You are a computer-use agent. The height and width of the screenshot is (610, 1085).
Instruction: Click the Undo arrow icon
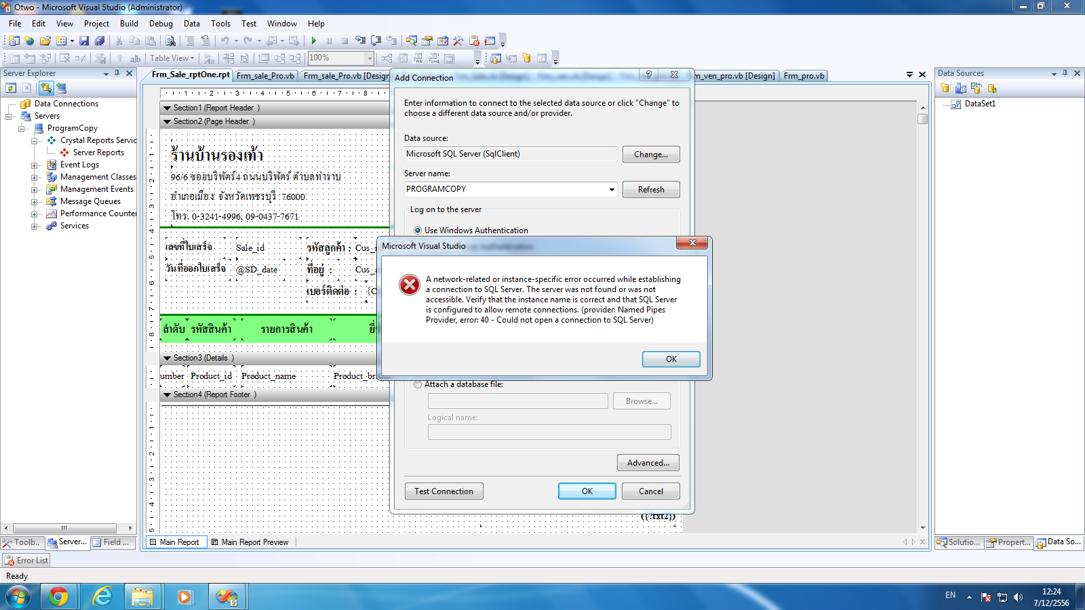(x=224, y=41)
